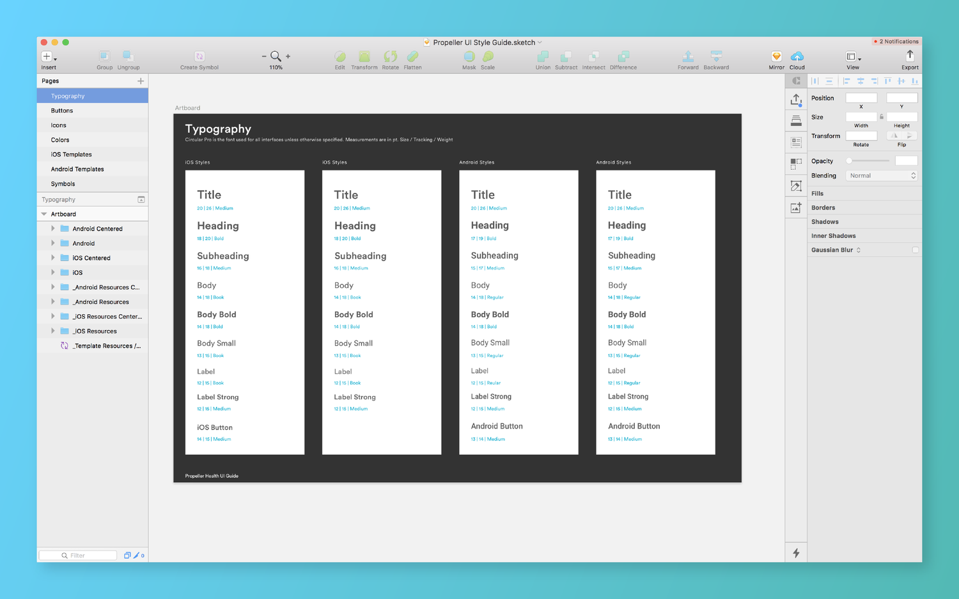Open the Gaussian Blur type selector
The height and width of the screenshot is (599, 959).
point(859,250)
